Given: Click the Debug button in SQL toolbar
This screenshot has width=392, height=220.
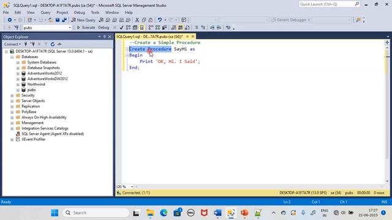Looking at the screenshot, I should point(104,28).
